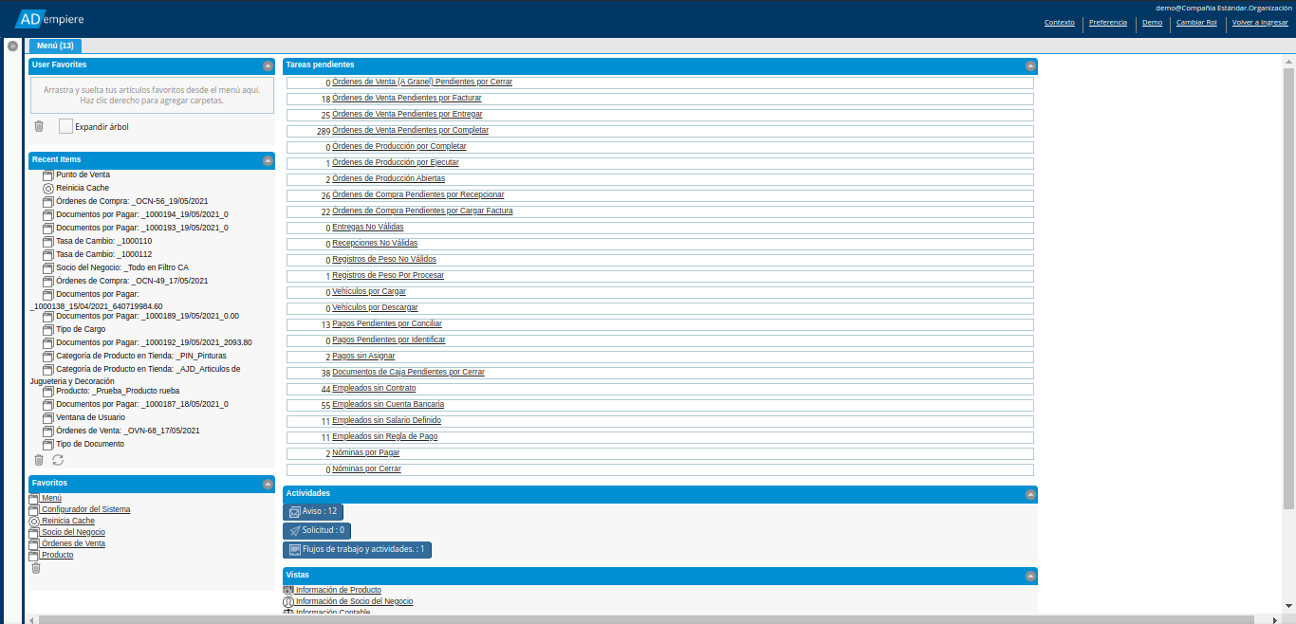Click the Aviso : 12 button
Screen dimensions: 1296x624
pos(313,511)
